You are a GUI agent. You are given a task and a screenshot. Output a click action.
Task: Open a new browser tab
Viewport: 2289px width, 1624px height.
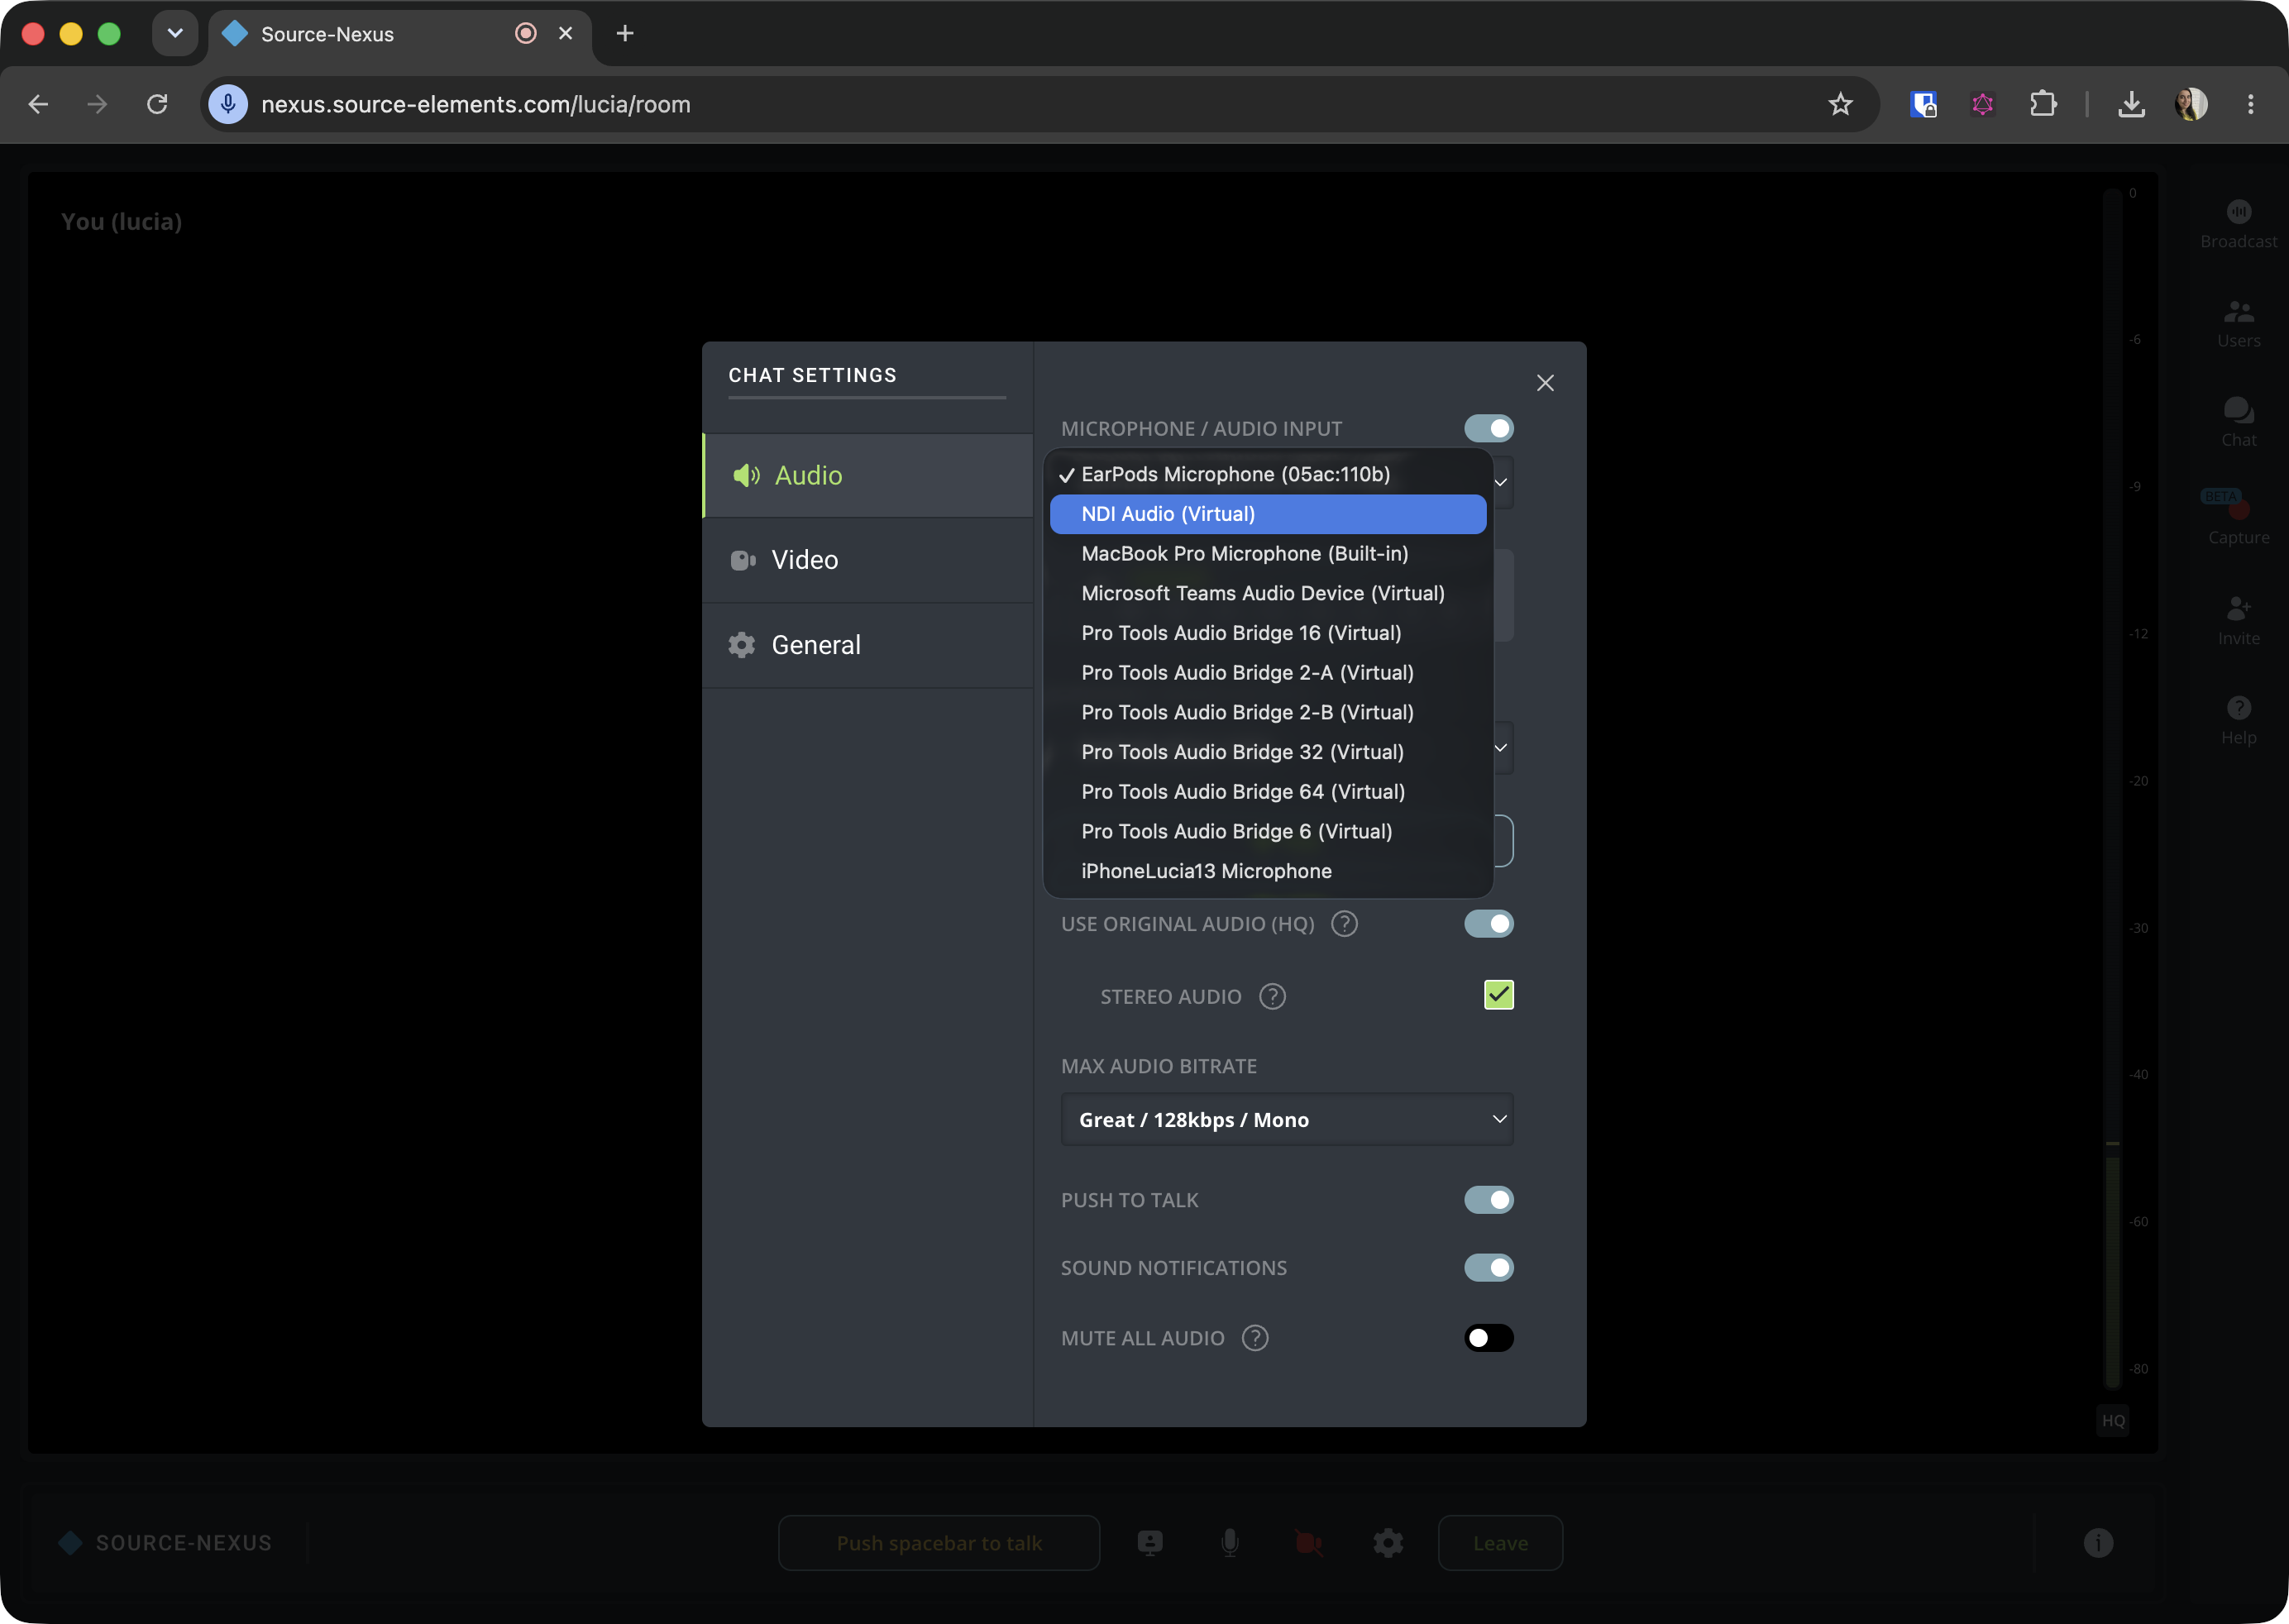pos(625,34)
